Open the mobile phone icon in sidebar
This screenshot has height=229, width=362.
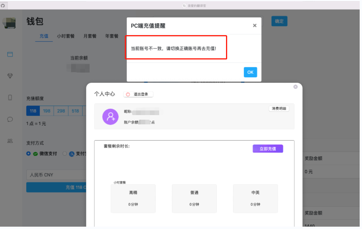tap(10, 98)
